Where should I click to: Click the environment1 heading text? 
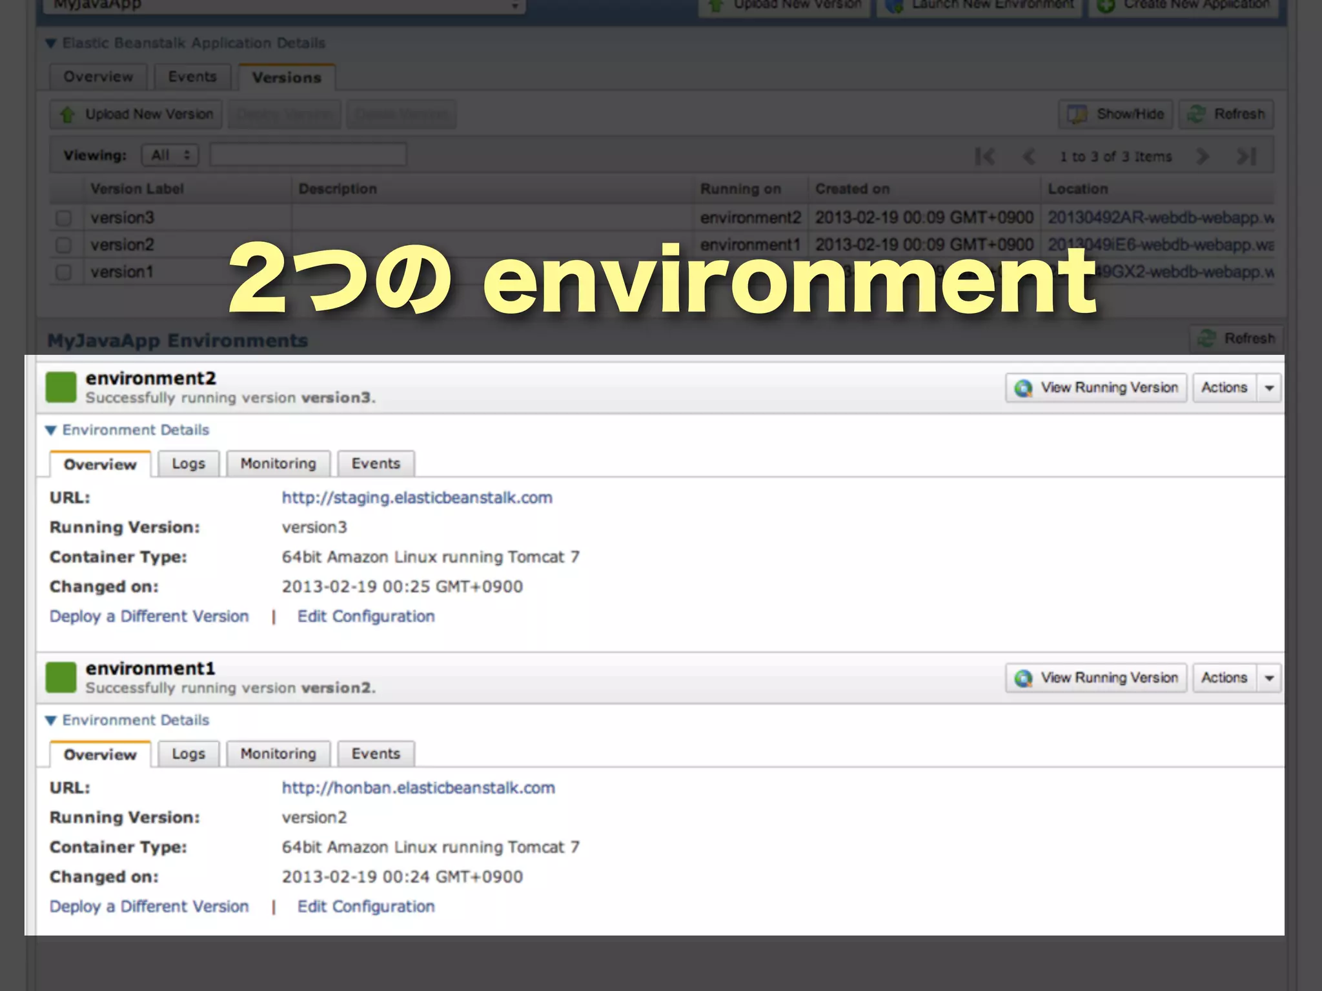[x=150, y=668]
